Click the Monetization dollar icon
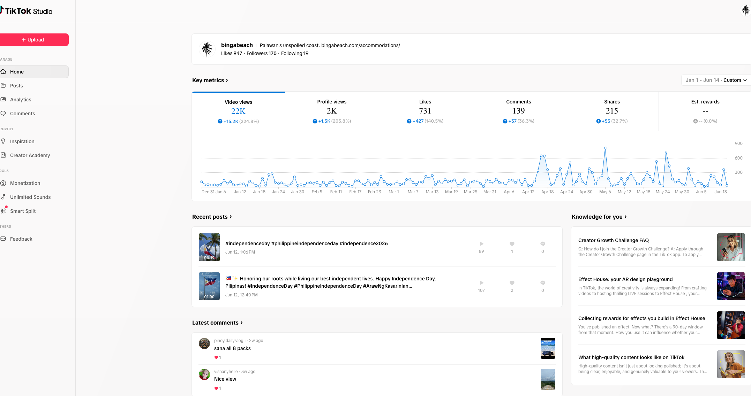The width and height of the screenshot is (751, 396). point(3,183)
